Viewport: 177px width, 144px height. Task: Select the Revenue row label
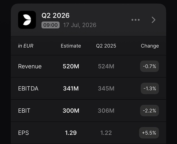(30, 66)
